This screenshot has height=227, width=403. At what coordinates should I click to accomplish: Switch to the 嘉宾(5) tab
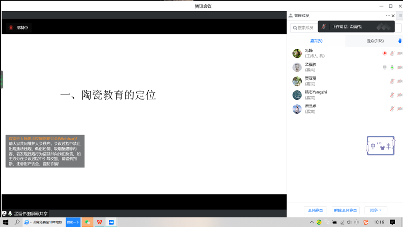click(x=316, y=41)
